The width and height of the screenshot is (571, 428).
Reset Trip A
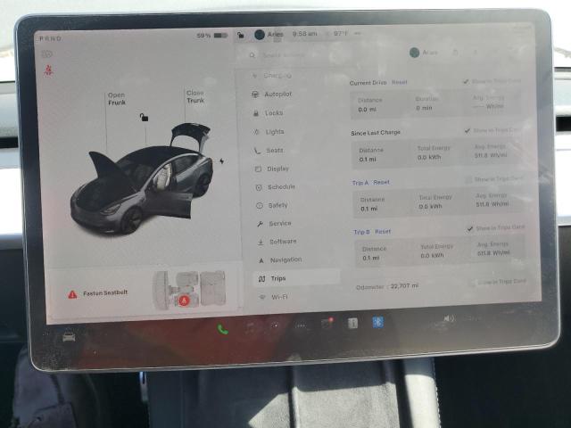click(381, 182)
